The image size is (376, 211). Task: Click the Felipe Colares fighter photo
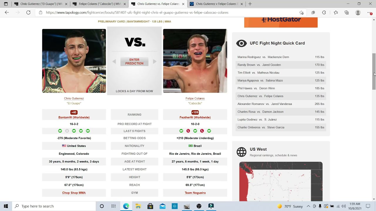click(x=195, y=61)
